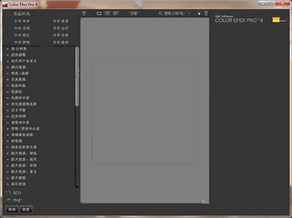Collapse the filter list panel header icon
Image resolution: width=292 pixels, height=218 pixels.
click(8, 14)
